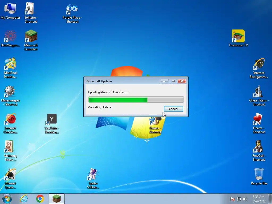Select the Internet Backgammon shortcut icon
The width and height of the screenshot is (272, 204).
coord(259,68)
